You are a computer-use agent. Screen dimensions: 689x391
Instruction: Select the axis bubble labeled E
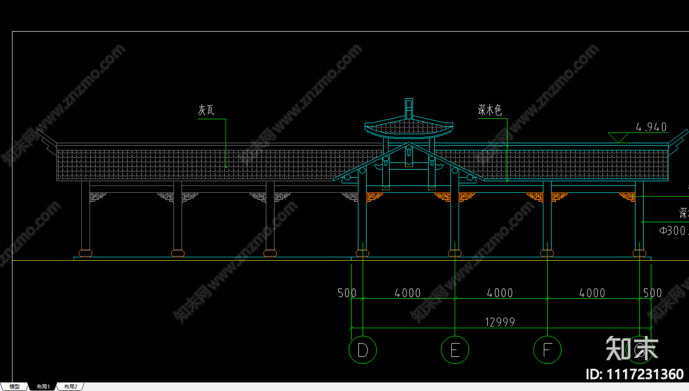[455, 350]
